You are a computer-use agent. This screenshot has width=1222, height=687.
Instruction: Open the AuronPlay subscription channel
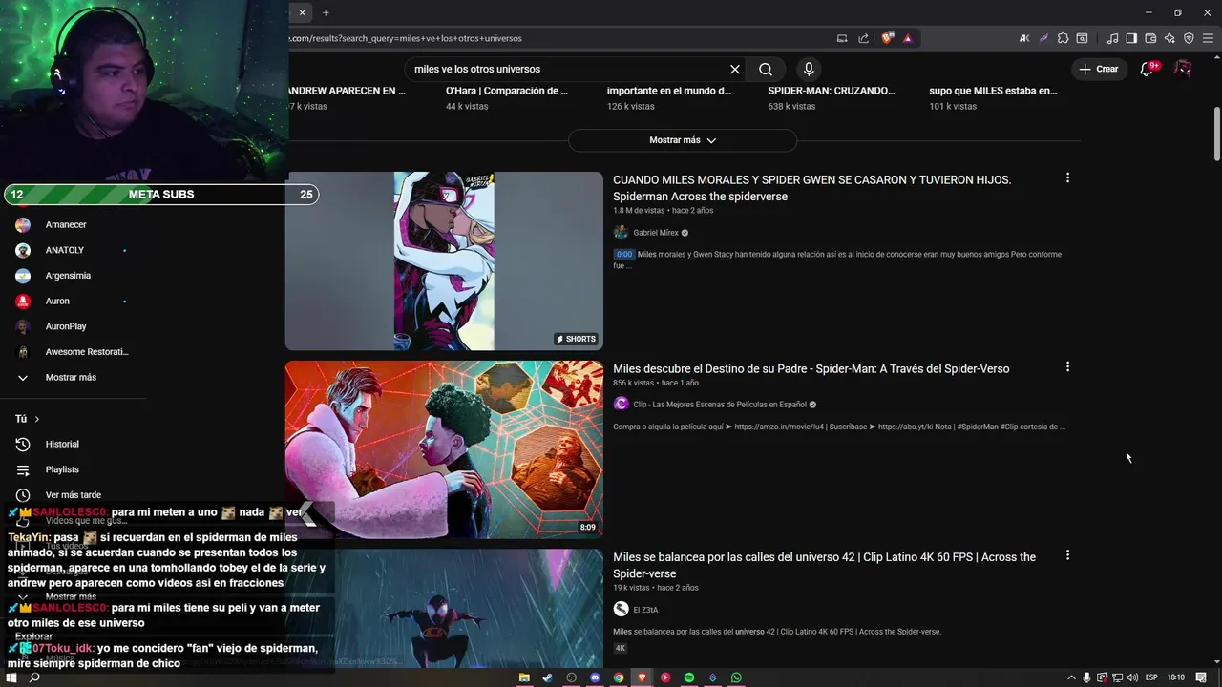[66, 326]
